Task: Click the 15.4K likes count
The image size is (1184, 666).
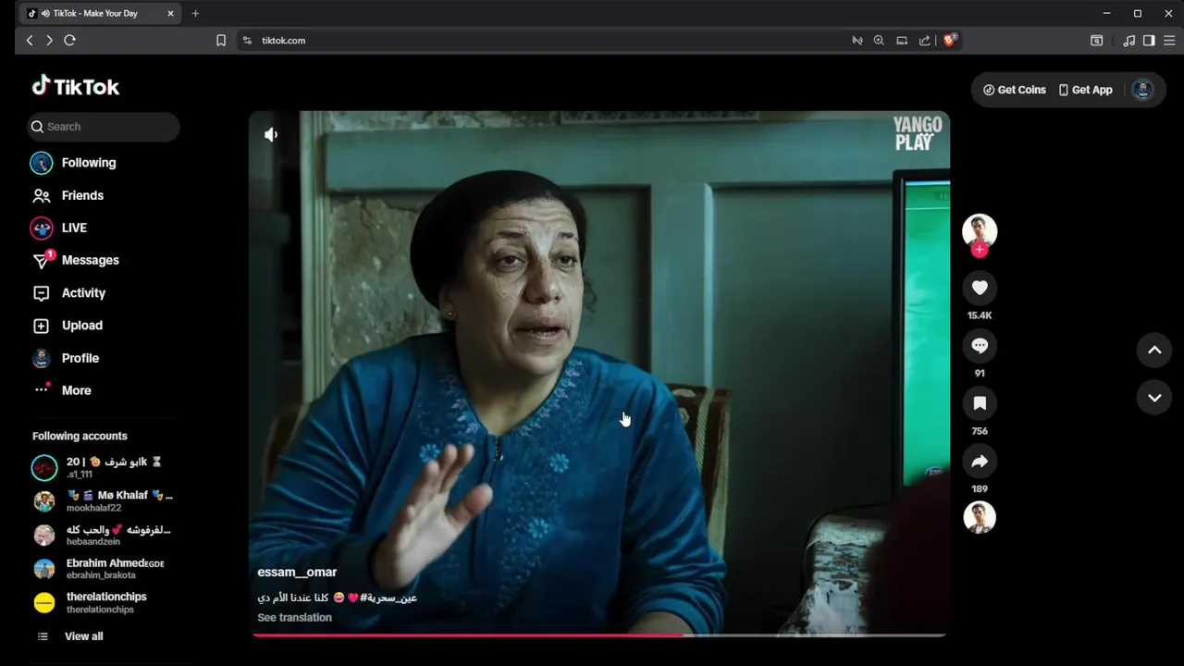Action: (980, 315)
